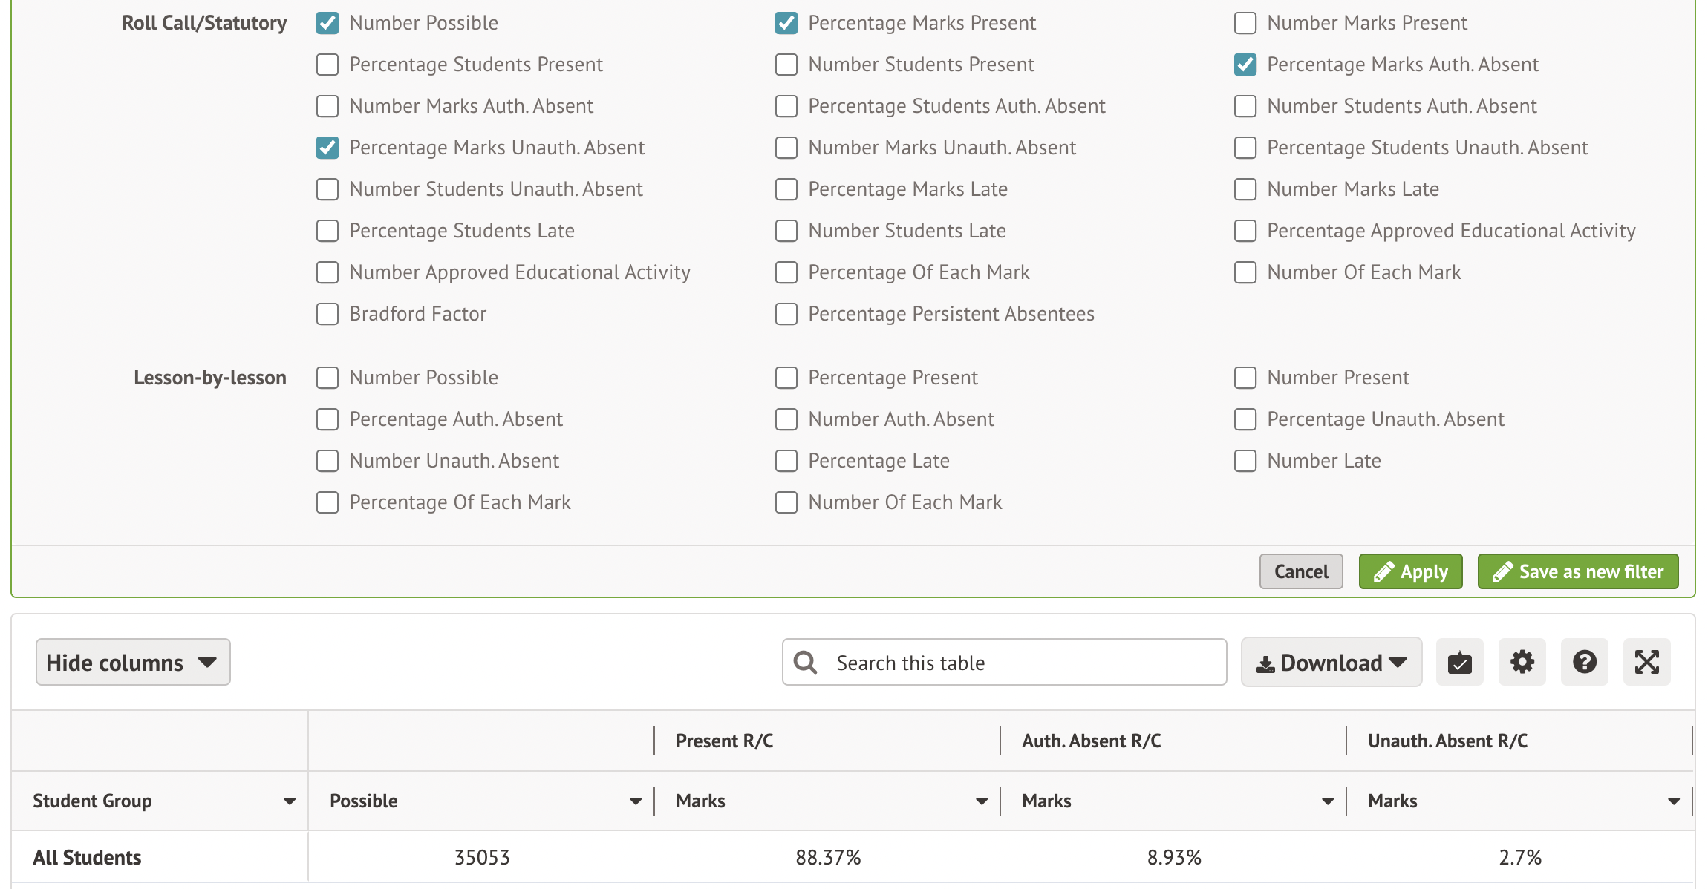Open the Download dropdown menu
The image size is (1708, 889).
click(x=1331, y=662)
